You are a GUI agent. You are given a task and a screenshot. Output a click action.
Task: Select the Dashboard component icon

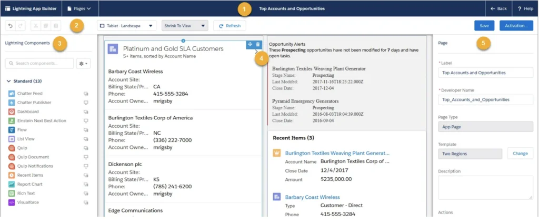coord(12,111)
